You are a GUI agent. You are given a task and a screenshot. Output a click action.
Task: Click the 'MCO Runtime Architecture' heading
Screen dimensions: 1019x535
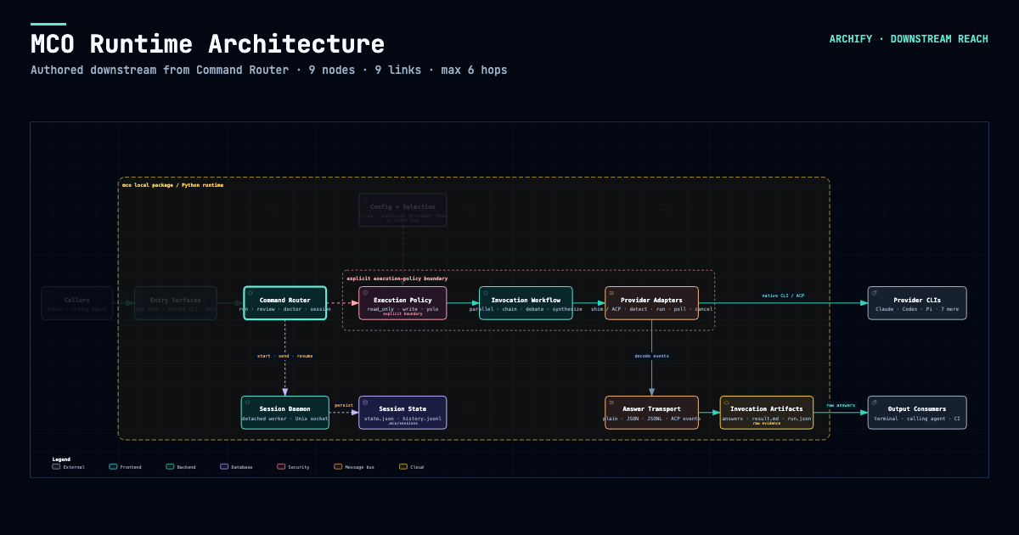tap(207, 44)
